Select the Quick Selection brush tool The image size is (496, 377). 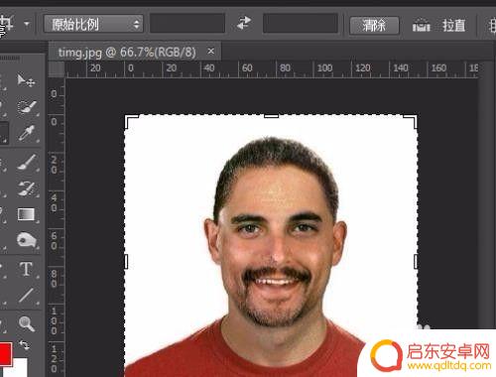[x=26, y=106]
